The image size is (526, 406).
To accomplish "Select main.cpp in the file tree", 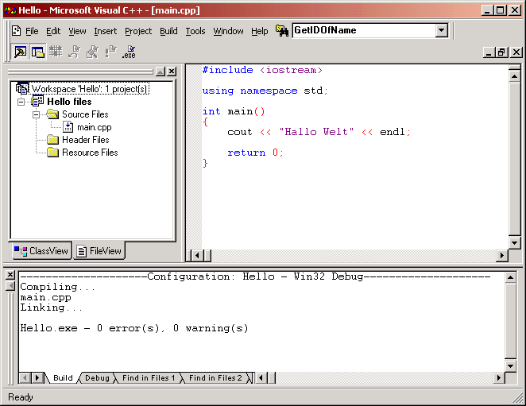I will [95, 127].
